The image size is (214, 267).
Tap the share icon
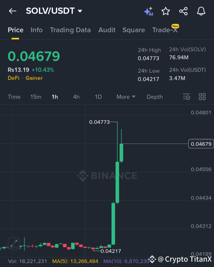(x=183, y=11)
